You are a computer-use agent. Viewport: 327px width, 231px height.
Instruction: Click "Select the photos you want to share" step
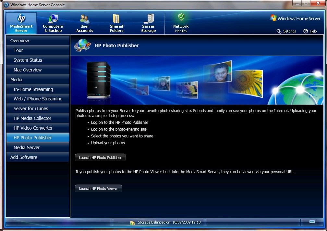122,136
